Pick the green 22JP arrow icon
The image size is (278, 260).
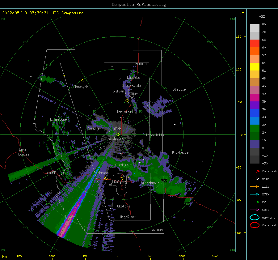(x=255, y=202)
